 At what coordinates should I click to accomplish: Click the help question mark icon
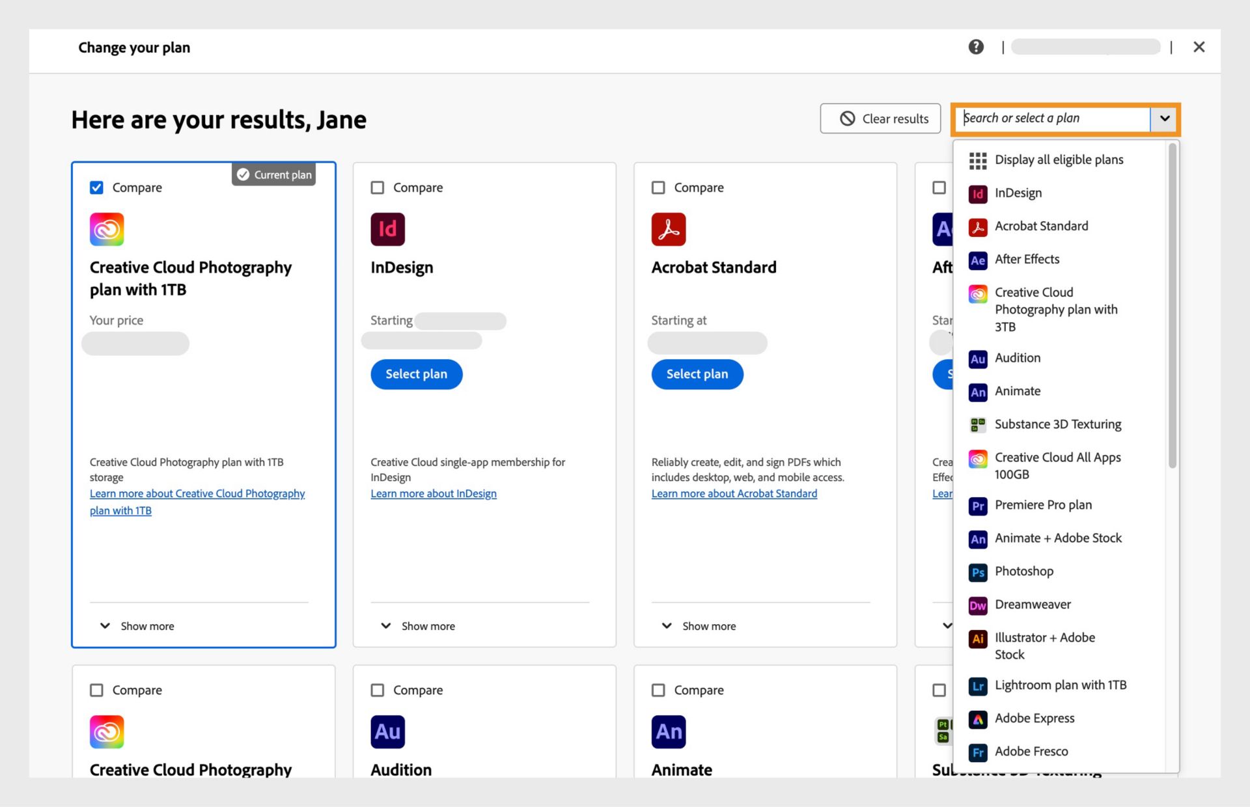(975, 47)
